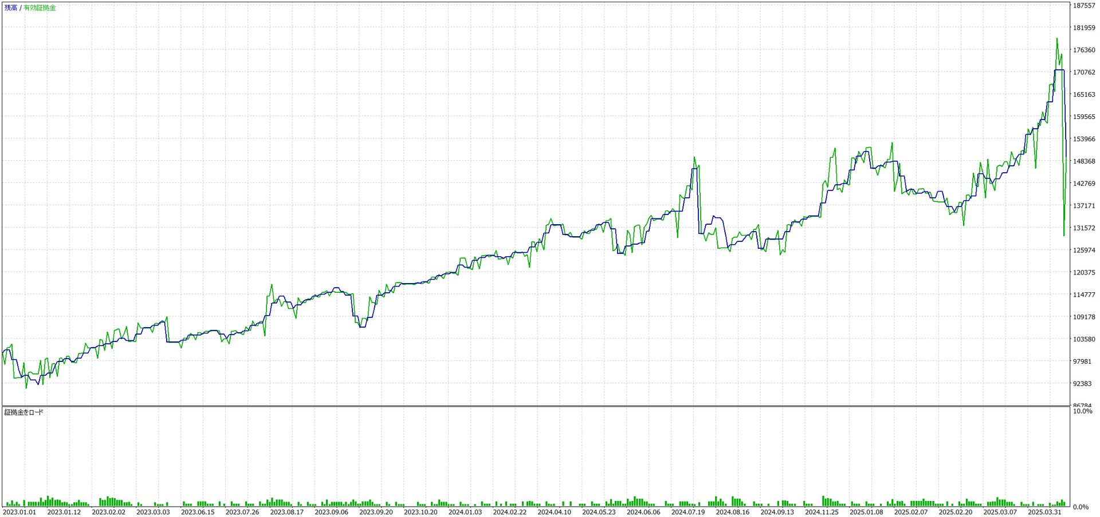Click the 10.0% margin load scale label
The height and width of the screenshot is (517, 1100).
coord(1082,411)
